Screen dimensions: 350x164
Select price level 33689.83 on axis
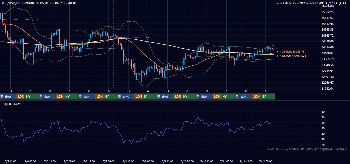coord(328,53)
